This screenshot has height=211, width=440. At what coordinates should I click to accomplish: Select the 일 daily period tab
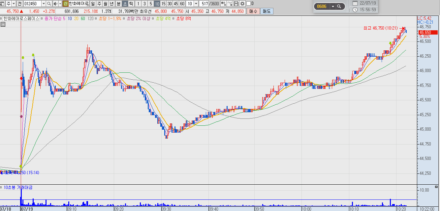coord(92,4)
